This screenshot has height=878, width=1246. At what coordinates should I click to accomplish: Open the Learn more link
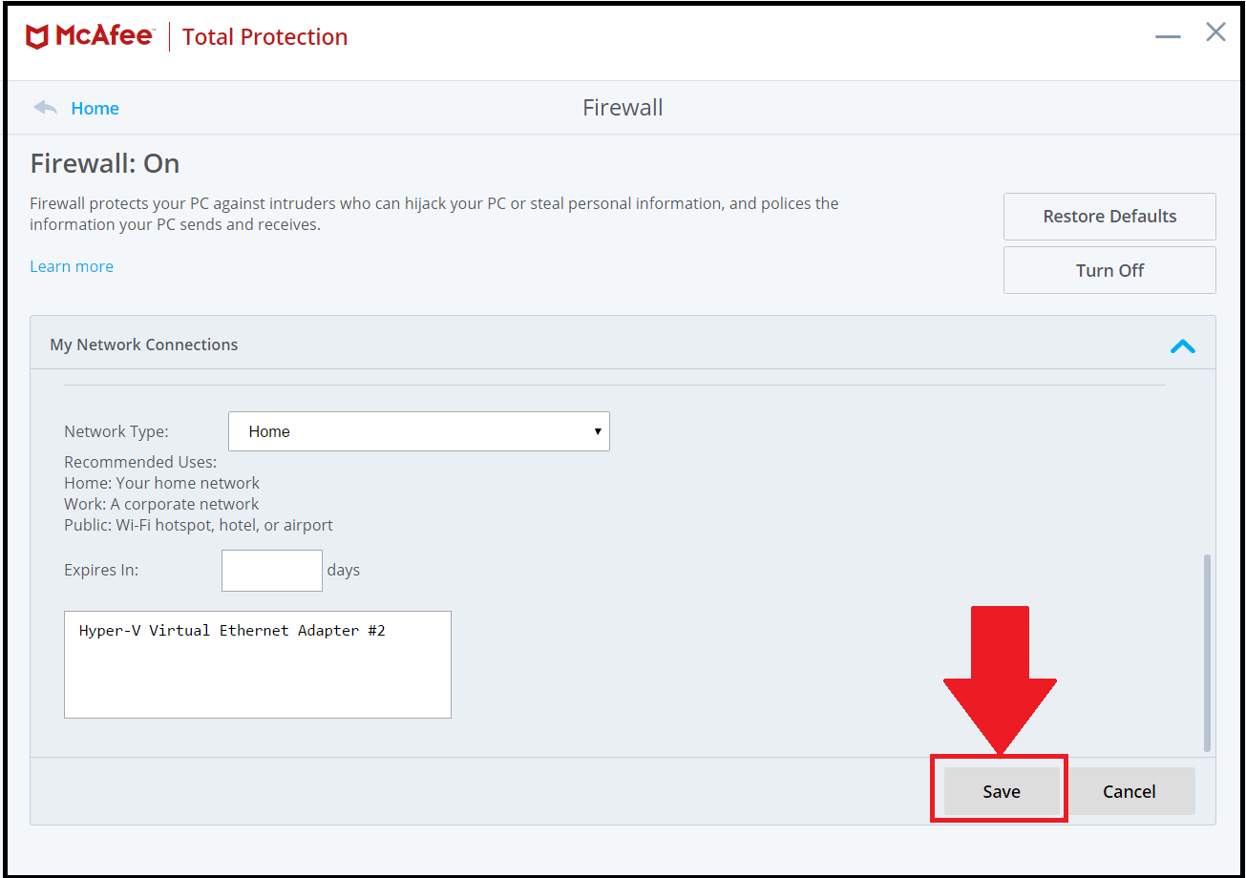[x=72, y=266]
